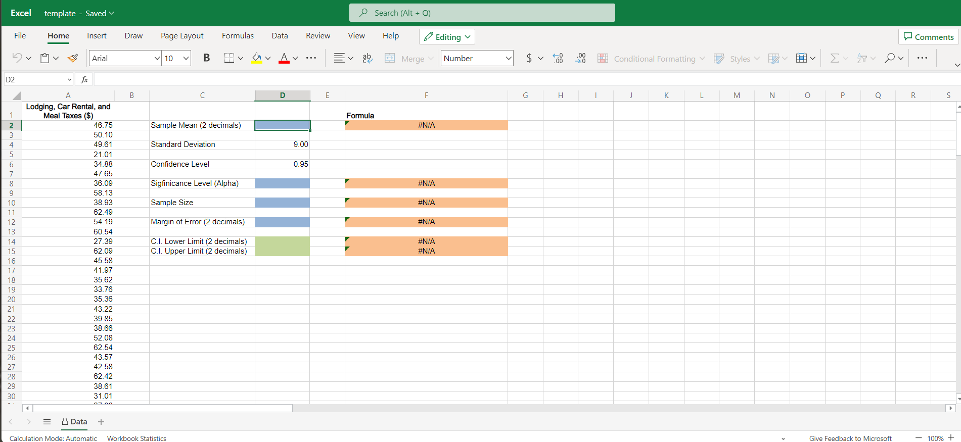Switch to the Formulas tab
This screenshot has height=442, width=961.
coord(238,35)
